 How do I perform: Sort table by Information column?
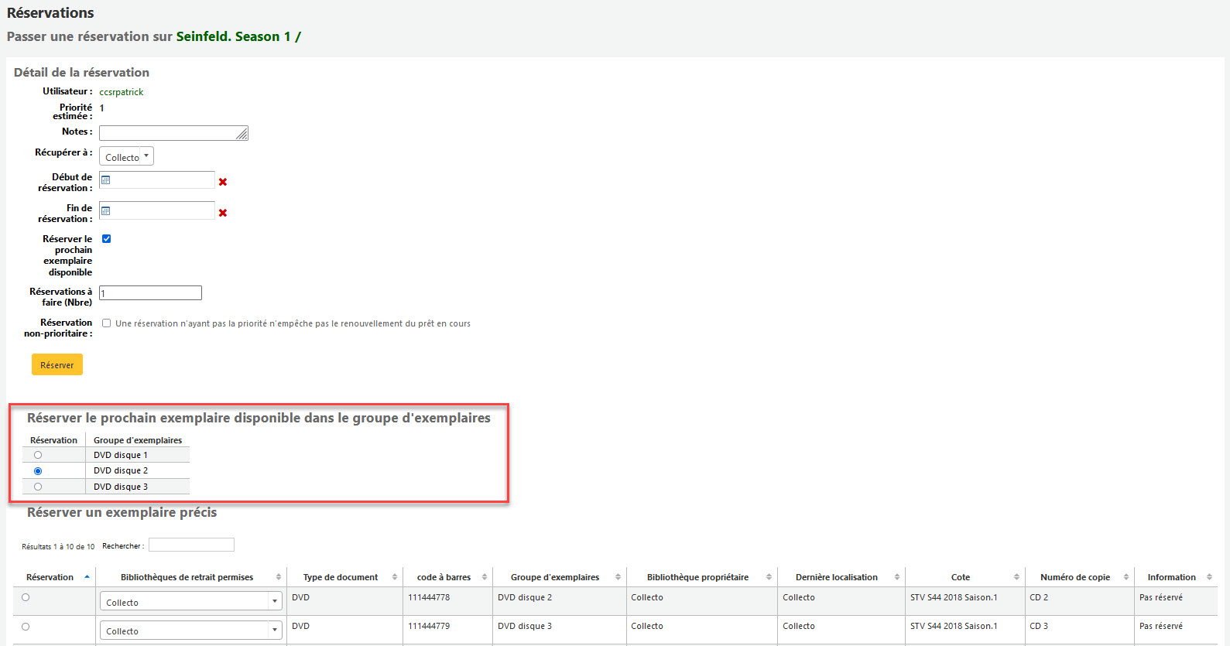click(1209, 577)
